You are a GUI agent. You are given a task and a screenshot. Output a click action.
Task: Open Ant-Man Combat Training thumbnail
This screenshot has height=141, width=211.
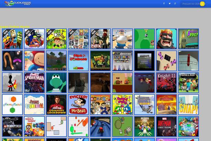point(166,127)
